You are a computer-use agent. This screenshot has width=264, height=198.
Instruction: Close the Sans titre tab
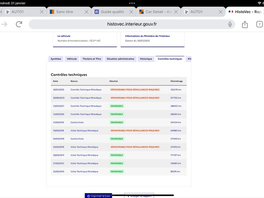coord(86,12)
